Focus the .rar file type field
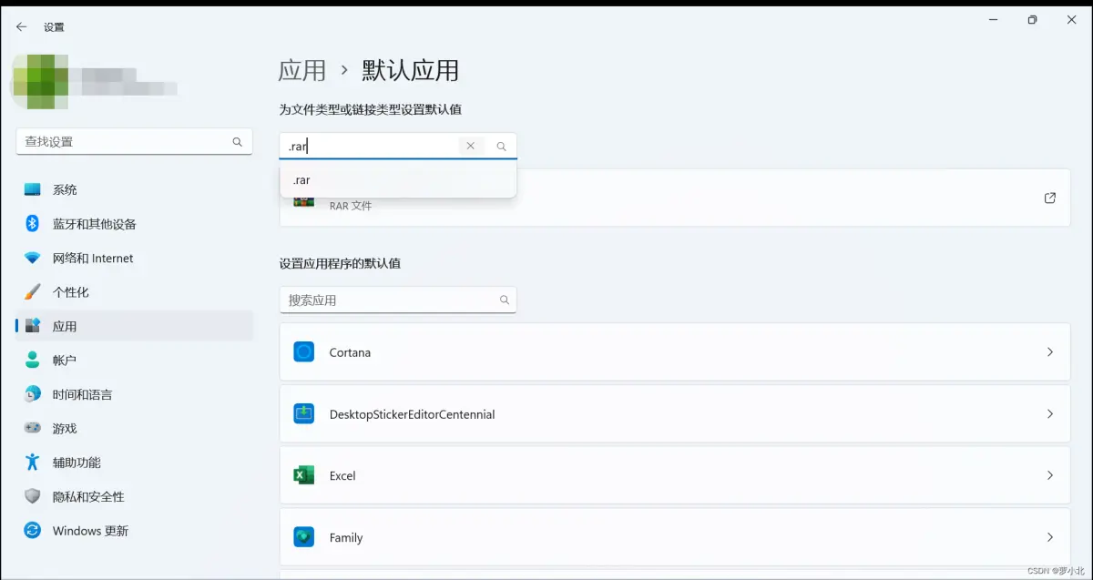 click(398, 146)
